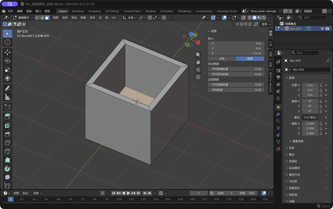333x209 pixels.
Task: Click the outliner 搜索 search field
Action: coord(311,18)
